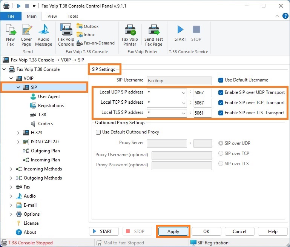The image size is (290, 247).
Task: Toggle Enable SIP over TLS Transport
Action: (x=221, y=113)
